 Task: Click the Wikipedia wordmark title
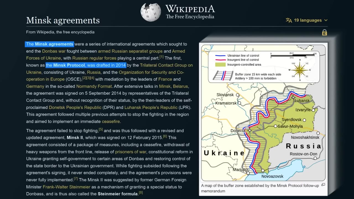[x=190, y=9]
